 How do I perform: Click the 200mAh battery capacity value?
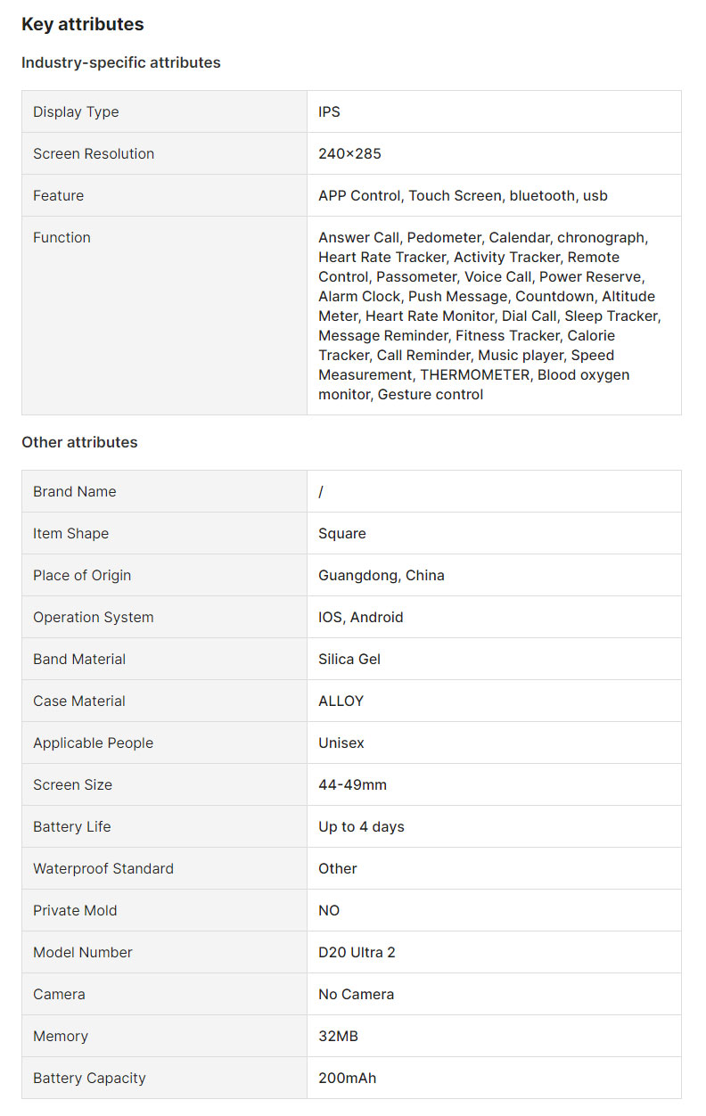(348, 1079)
